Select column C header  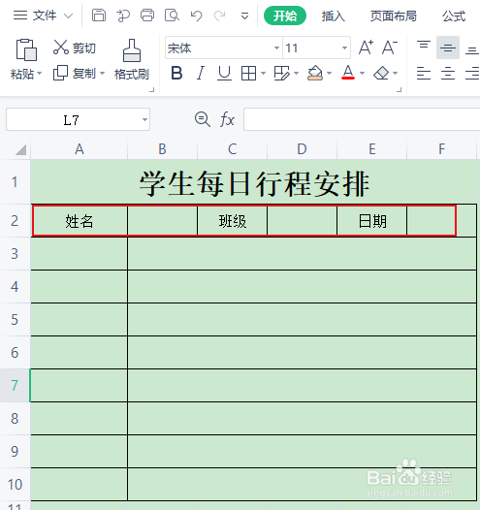232,149
